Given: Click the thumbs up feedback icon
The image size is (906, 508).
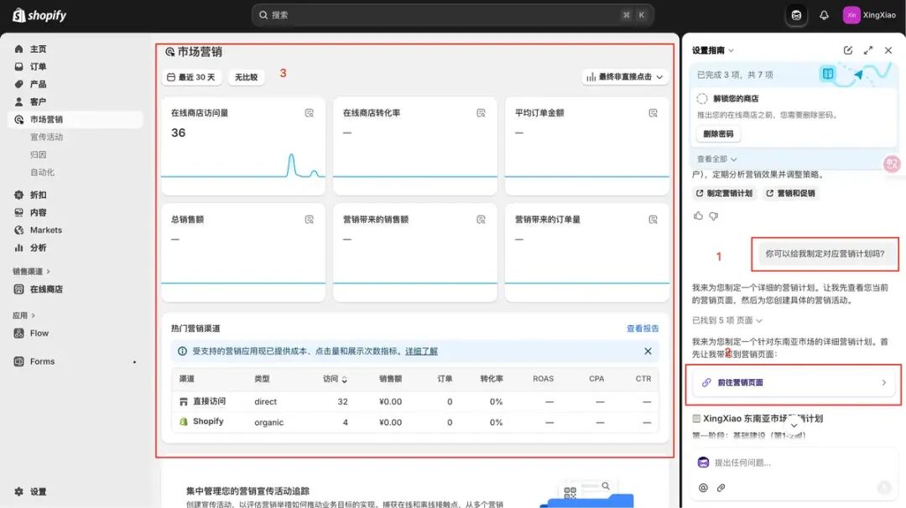Looking at the screenshot, I should click(698, 215).
